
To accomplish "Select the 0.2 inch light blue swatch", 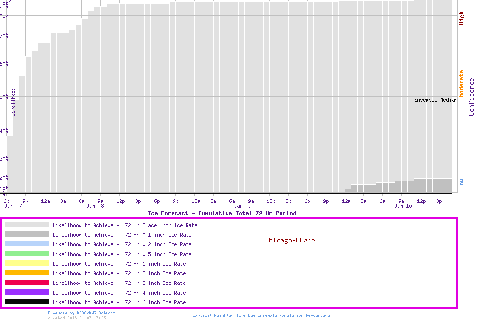I will (x=27, y=244).
